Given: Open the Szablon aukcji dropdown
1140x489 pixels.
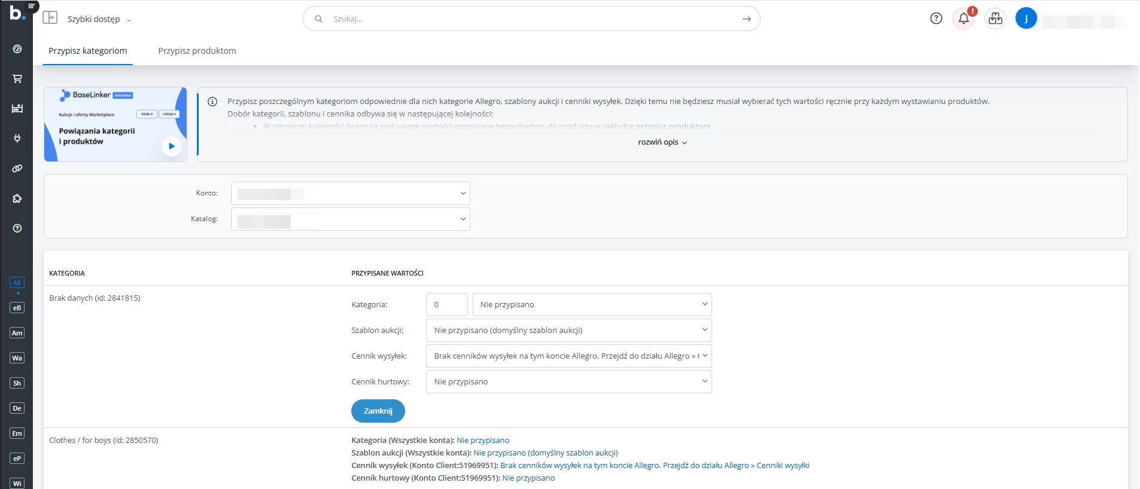Looking at the screenshot, I should [569, 330].
